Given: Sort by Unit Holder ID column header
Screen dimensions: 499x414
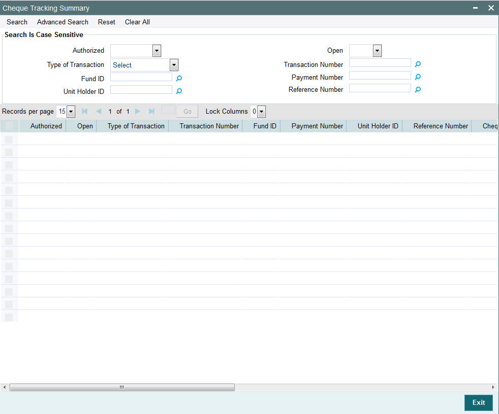Looking at the screenshot, I should 378,126.
